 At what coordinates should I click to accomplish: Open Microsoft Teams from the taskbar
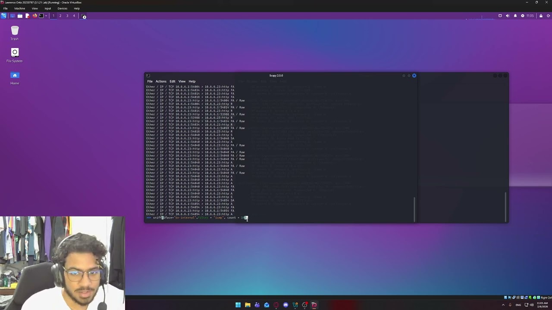tap(257, 305)
